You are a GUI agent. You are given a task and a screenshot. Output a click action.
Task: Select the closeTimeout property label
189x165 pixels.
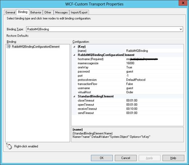click(x=86, y=101)
